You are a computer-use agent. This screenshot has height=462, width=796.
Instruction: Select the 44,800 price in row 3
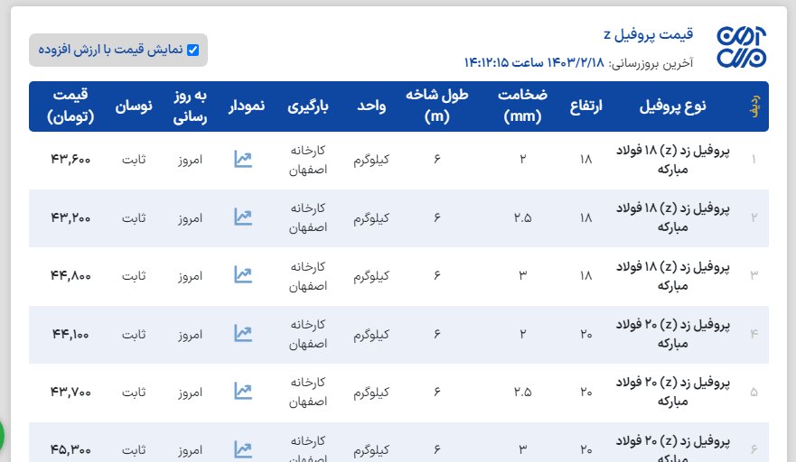(70, 275)
